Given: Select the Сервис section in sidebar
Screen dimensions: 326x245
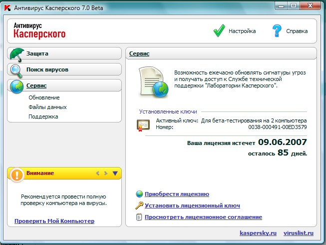Looking at the screenshot, I should [x=64, y=85].
